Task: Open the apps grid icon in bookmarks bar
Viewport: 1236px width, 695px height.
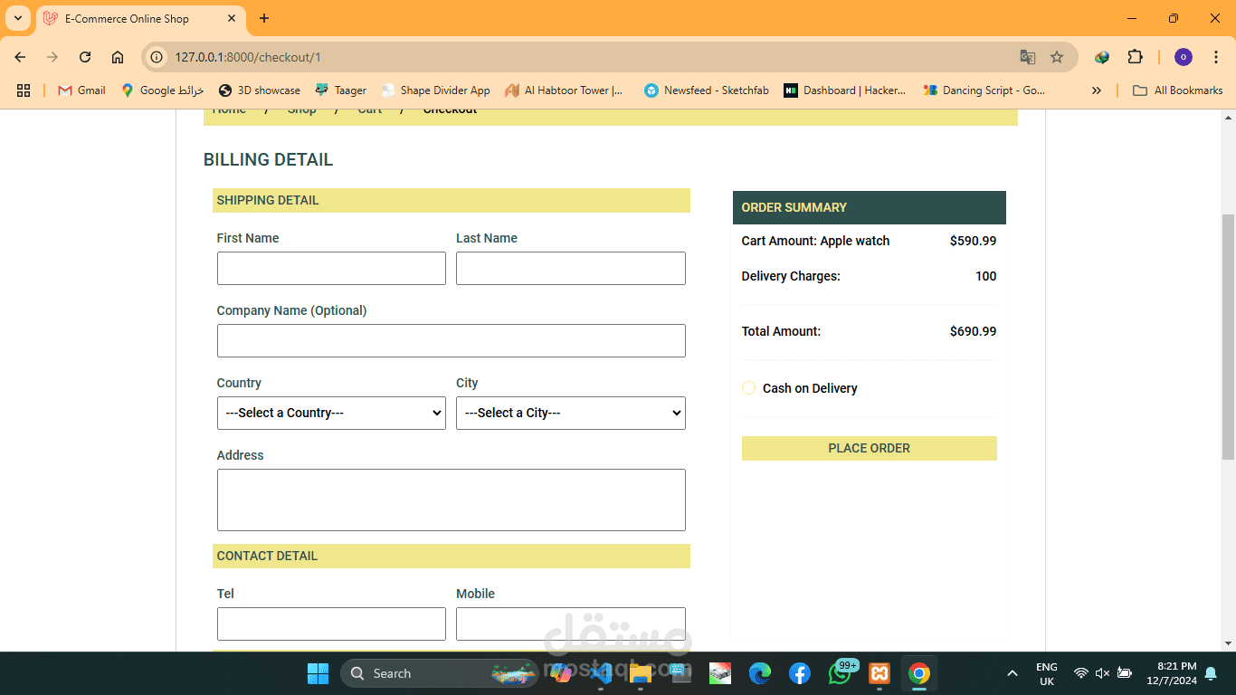Action: pos(24,90)
